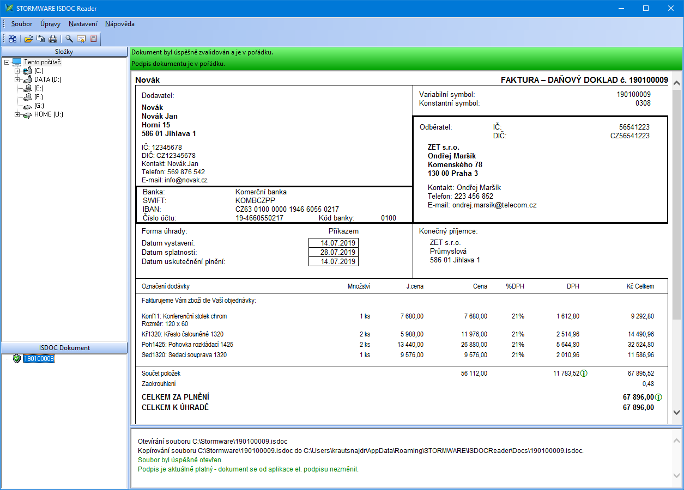Click the certificate signature toolbar icon
The height and width of the screenshot is (490, 684).
pyautogui.click(x=81, y=39)
